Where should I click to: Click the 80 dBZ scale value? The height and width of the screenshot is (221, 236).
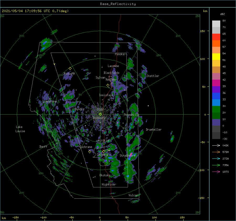[x=224, y=20]
